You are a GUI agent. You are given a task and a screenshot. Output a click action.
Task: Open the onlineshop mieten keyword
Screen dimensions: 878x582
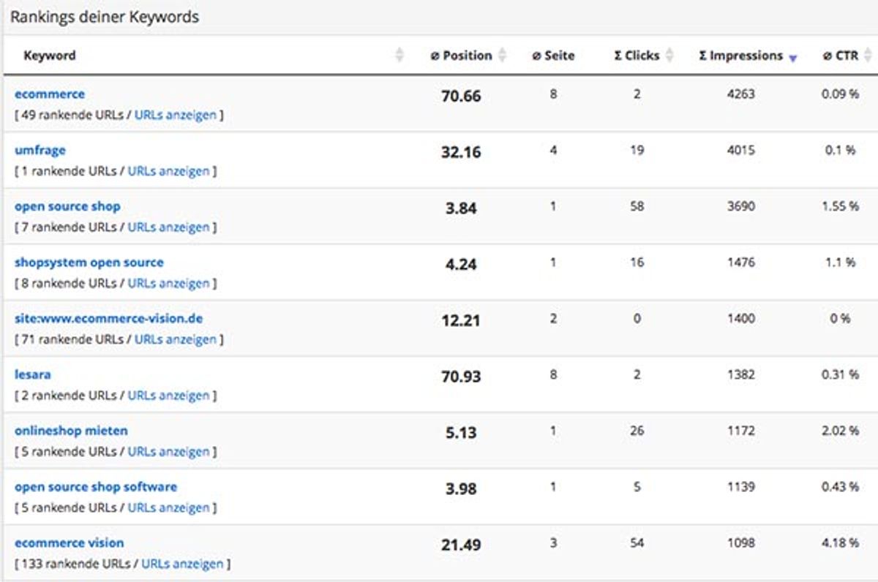[x=71, y=431]
